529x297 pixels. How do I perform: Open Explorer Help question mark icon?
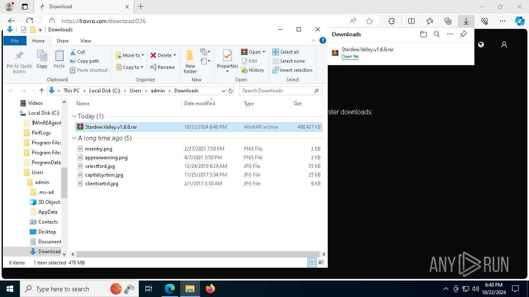[323, 40]
